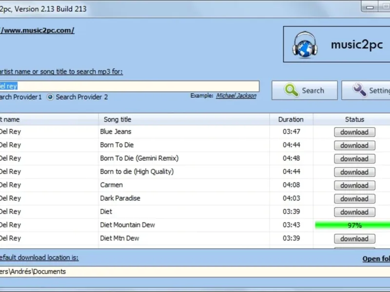This screenshot has height=292, width=390.
Task: Download the song Blue Jeans
Action: pyautogui.click(x=354, y=132)
